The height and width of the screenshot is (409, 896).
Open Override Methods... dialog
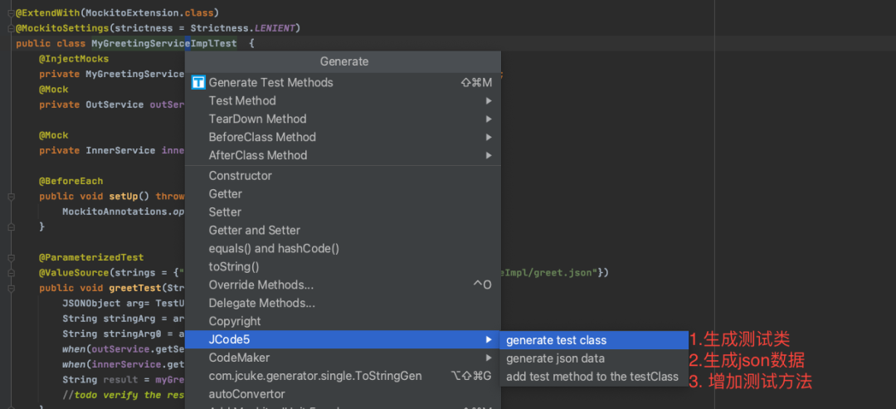point(261,285)
